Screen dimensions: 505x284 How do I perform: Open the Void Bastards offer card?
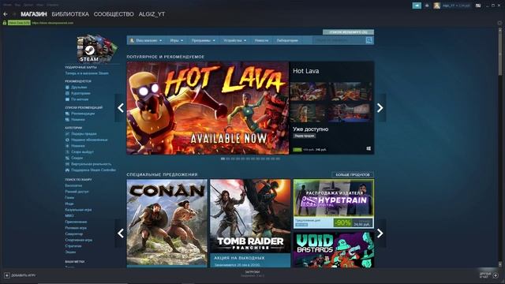(334, 249)
